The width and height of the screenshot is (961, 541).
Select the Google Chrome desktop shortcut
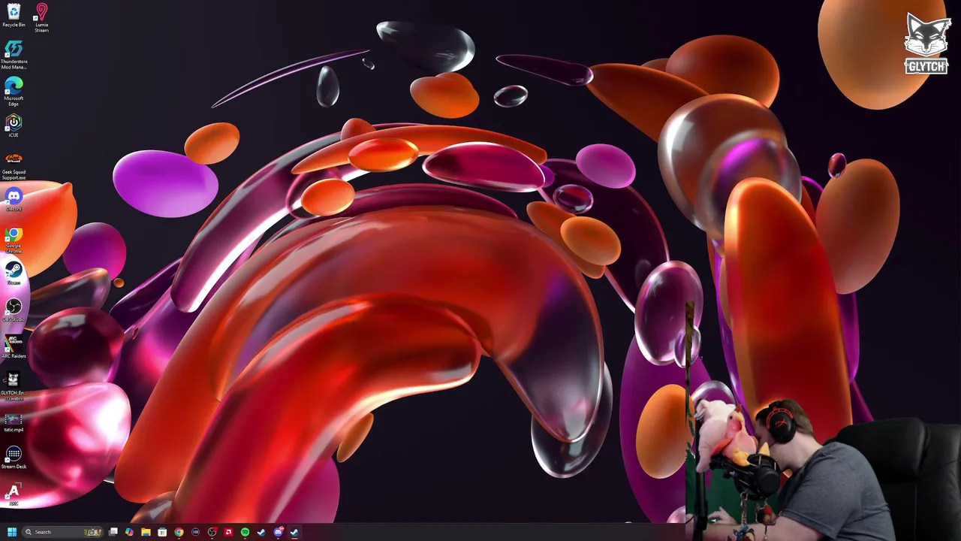pyautogui.click(x=14, y=240)
